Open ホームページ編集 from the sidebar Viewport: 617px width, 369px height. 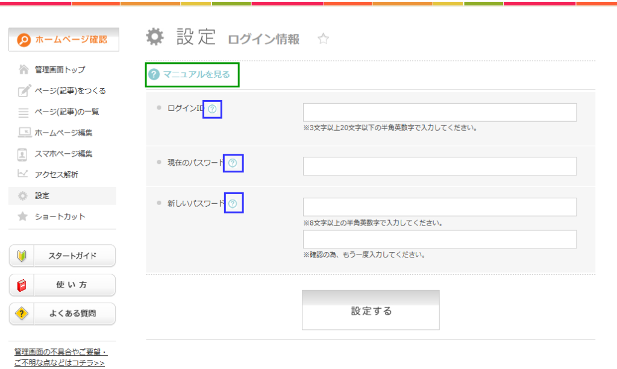(63, 133)
